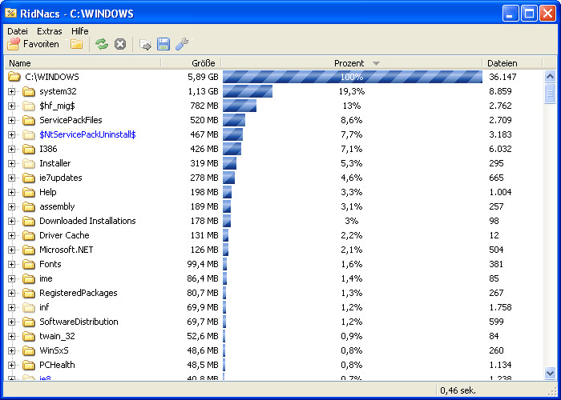The height and width of the screenshot is (400, 561).
Task: Open the Extras menu
Action: 50,31
